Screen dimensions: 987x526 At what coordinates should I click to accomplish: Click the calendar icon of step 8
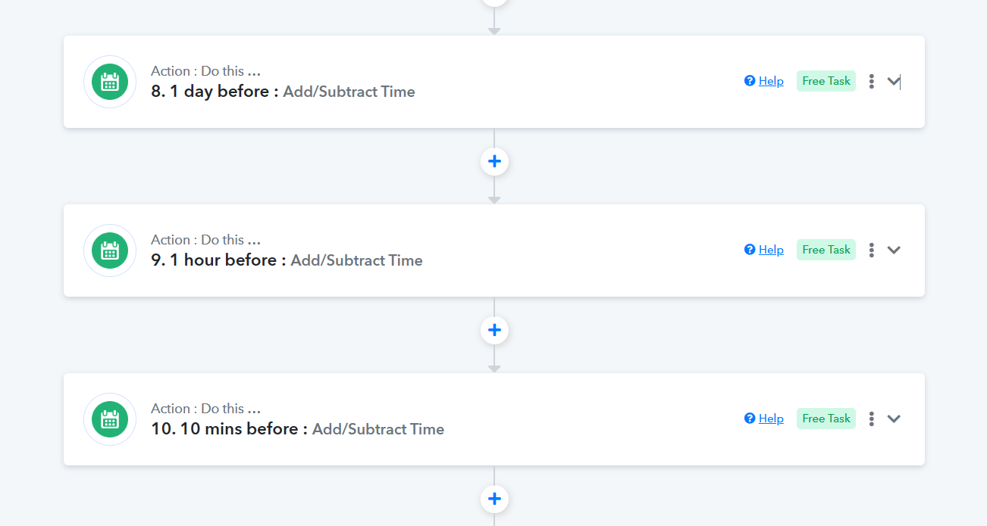tap(110, 82)
